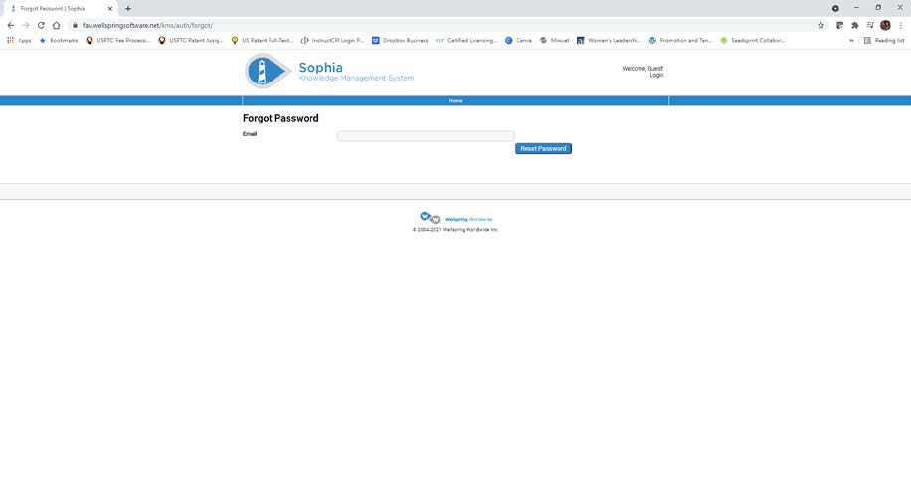Select the Home menu item
Viewport: 911px width, 493px height.
(x=455, y=101)
